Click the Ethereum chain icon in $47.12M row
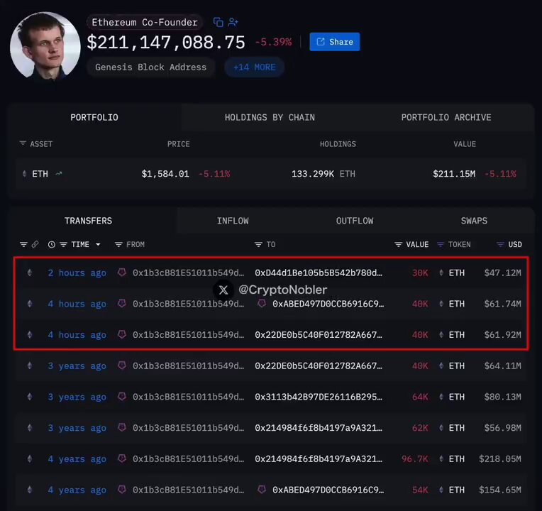The height and width of the screenshot is (511, 542). click(30, 273)
